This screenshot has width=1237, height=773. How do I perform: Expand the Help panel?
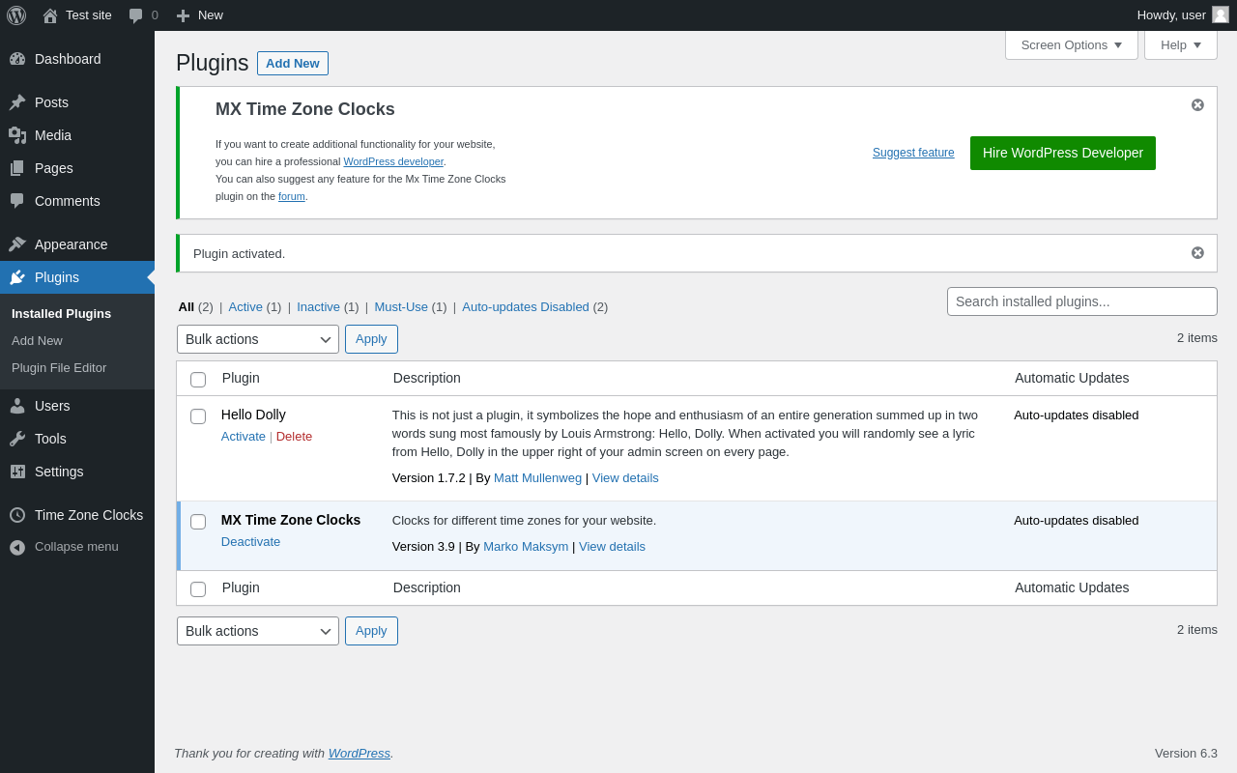1181,44
